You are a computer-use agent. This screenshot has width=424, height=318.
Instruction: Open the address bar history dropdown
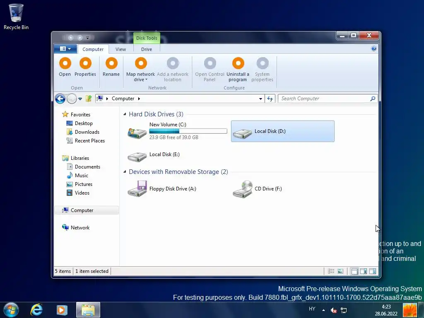point(260,99)
